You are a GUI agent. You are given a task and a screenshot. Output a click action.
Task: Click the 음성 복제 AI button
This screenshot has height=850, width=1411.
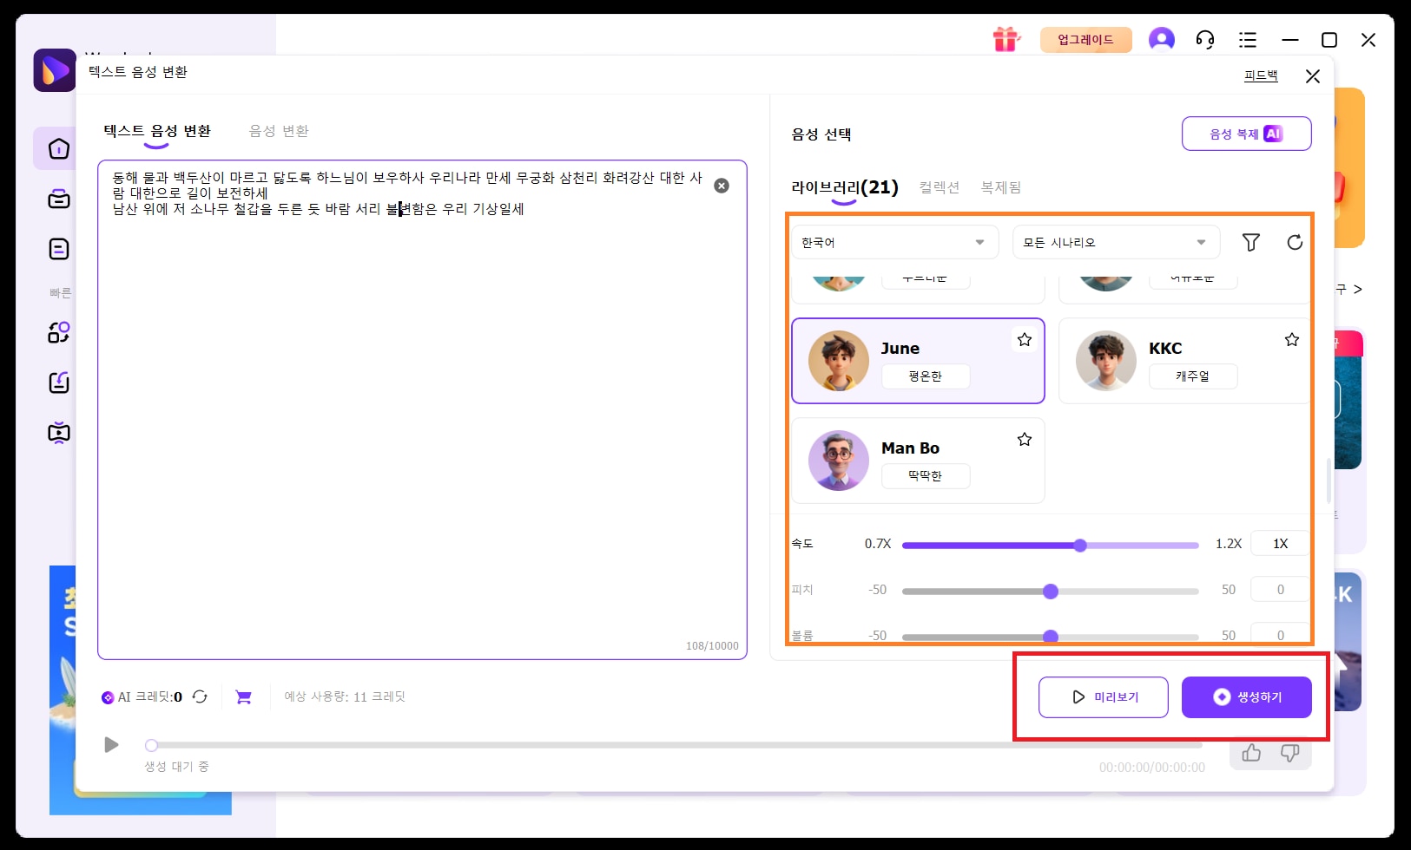click(1246, 134)
